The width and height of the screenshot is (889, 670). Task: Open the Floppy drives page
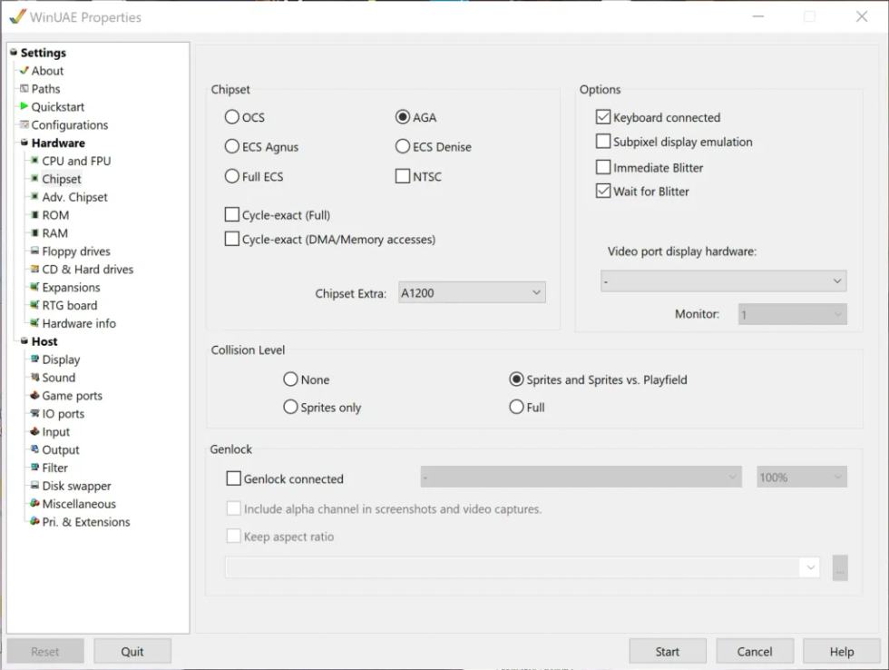click(x=76, y=251)
